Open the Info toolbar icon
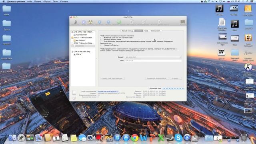This screenshot has width=256, height=144. coord(84,22)
